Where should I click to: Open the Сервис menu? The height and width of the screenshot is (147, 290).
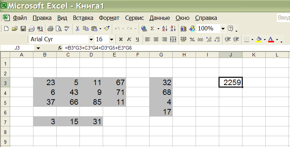coord(134,18)
